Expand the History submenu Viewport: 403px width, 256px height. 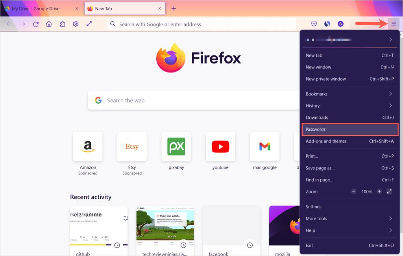click(349, 106)
